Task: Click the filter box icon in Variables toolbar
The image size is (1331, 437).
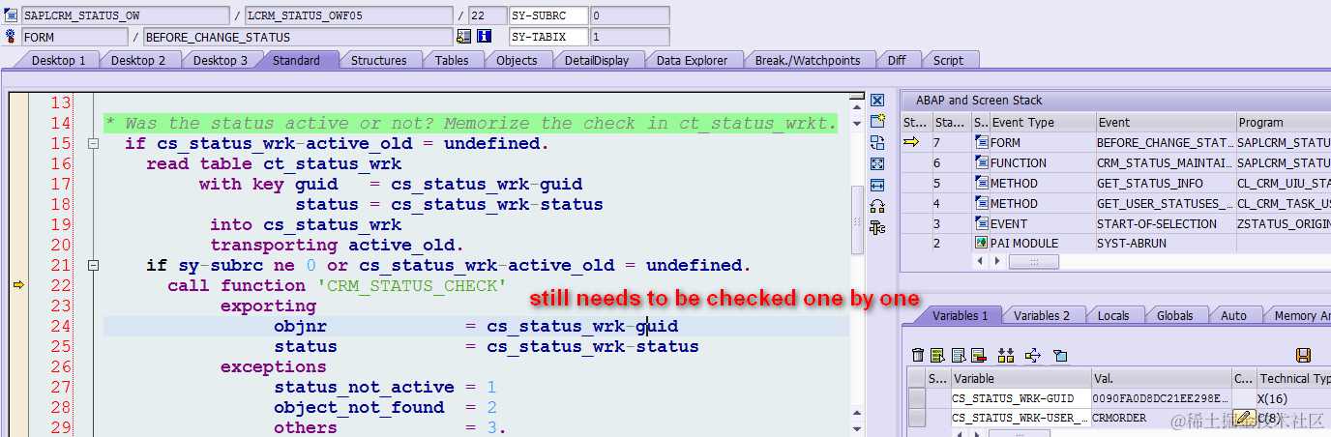Action: click(x=1059, y=356)
